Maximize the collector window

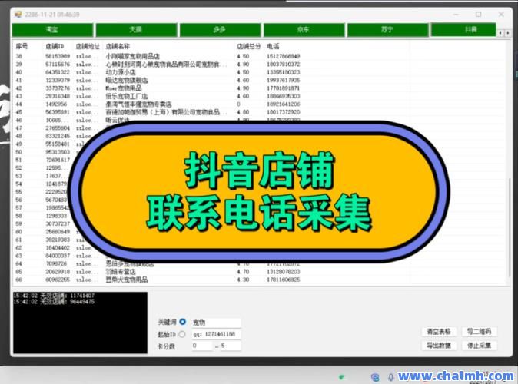click(x=478, y=14)
